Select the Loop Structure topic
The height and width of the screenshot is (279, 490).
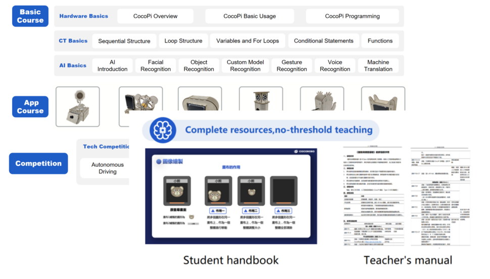point(183,41)
